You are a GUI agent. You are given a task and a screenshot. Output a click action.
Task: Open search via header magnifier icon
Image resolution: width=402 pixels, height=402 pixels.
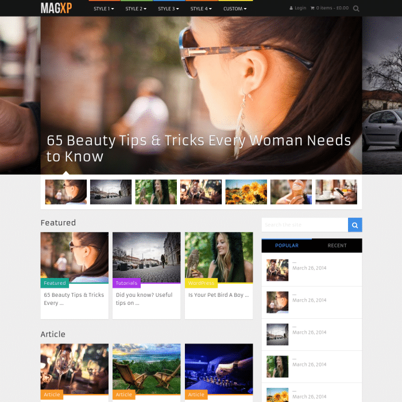tap(356, 9)
